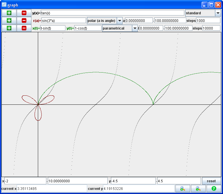Click the x minimum field showing -2

point(26,181)
